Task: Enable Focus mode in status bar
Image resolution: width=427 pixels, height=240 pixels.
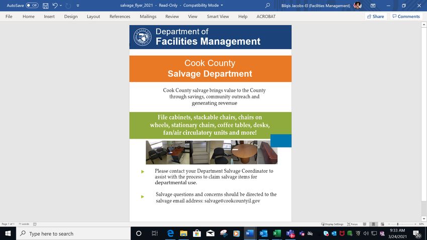Action: click(x=352, y=224)
